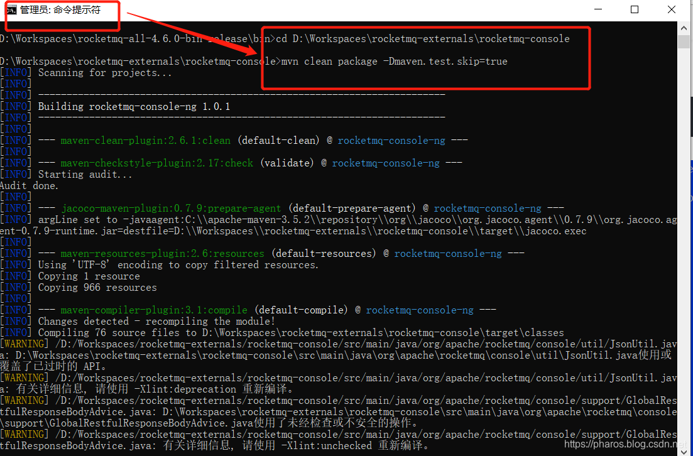693x456 pixels.
Task: Click 'rocketmq-console-ng' on the compiler plugin line
Action: 420,310
